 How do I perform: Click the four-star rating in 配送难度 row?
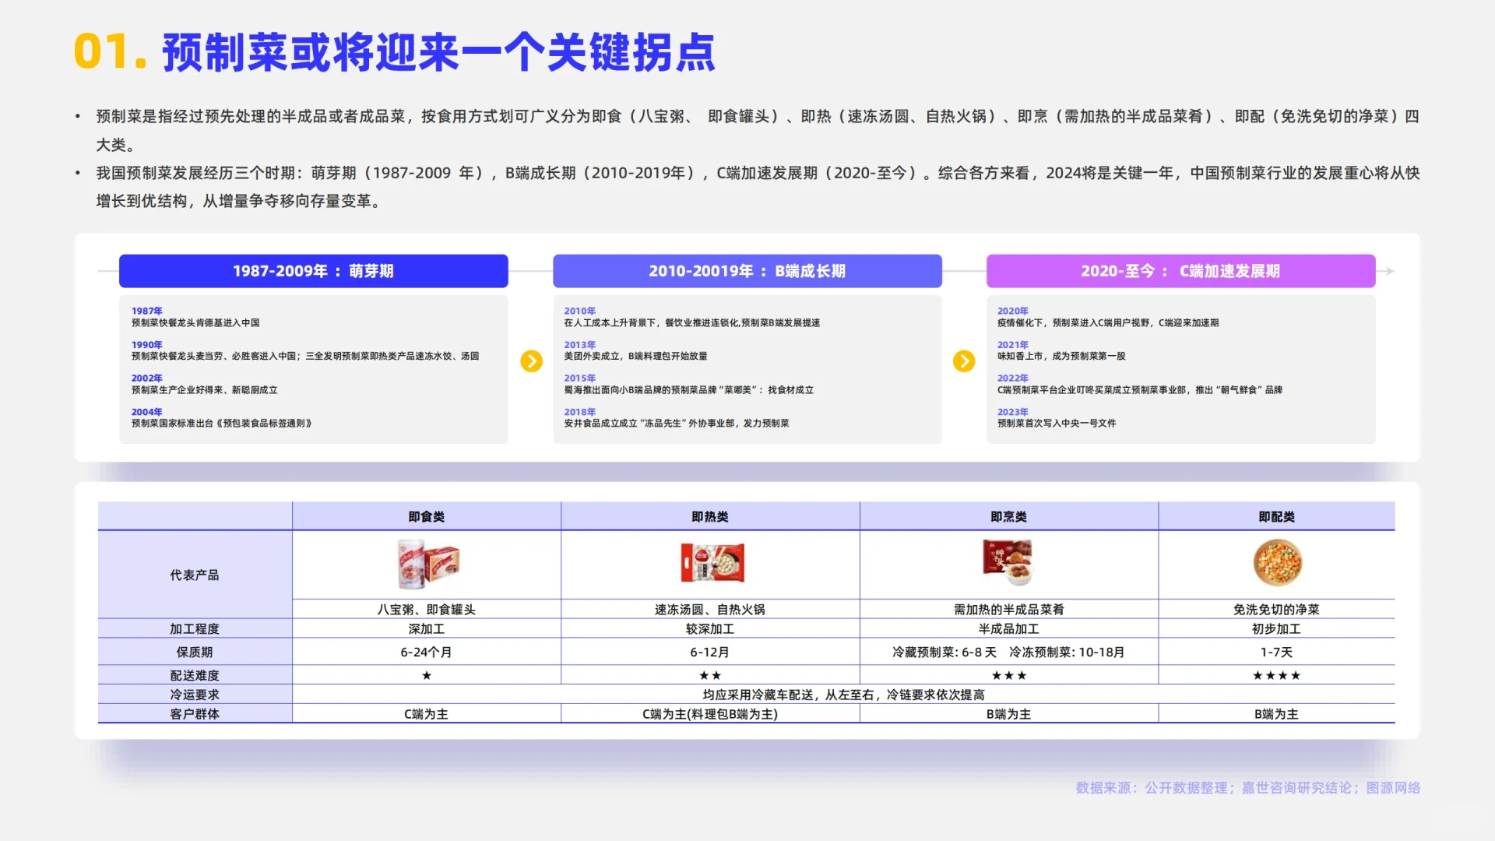coord(1276,676)
